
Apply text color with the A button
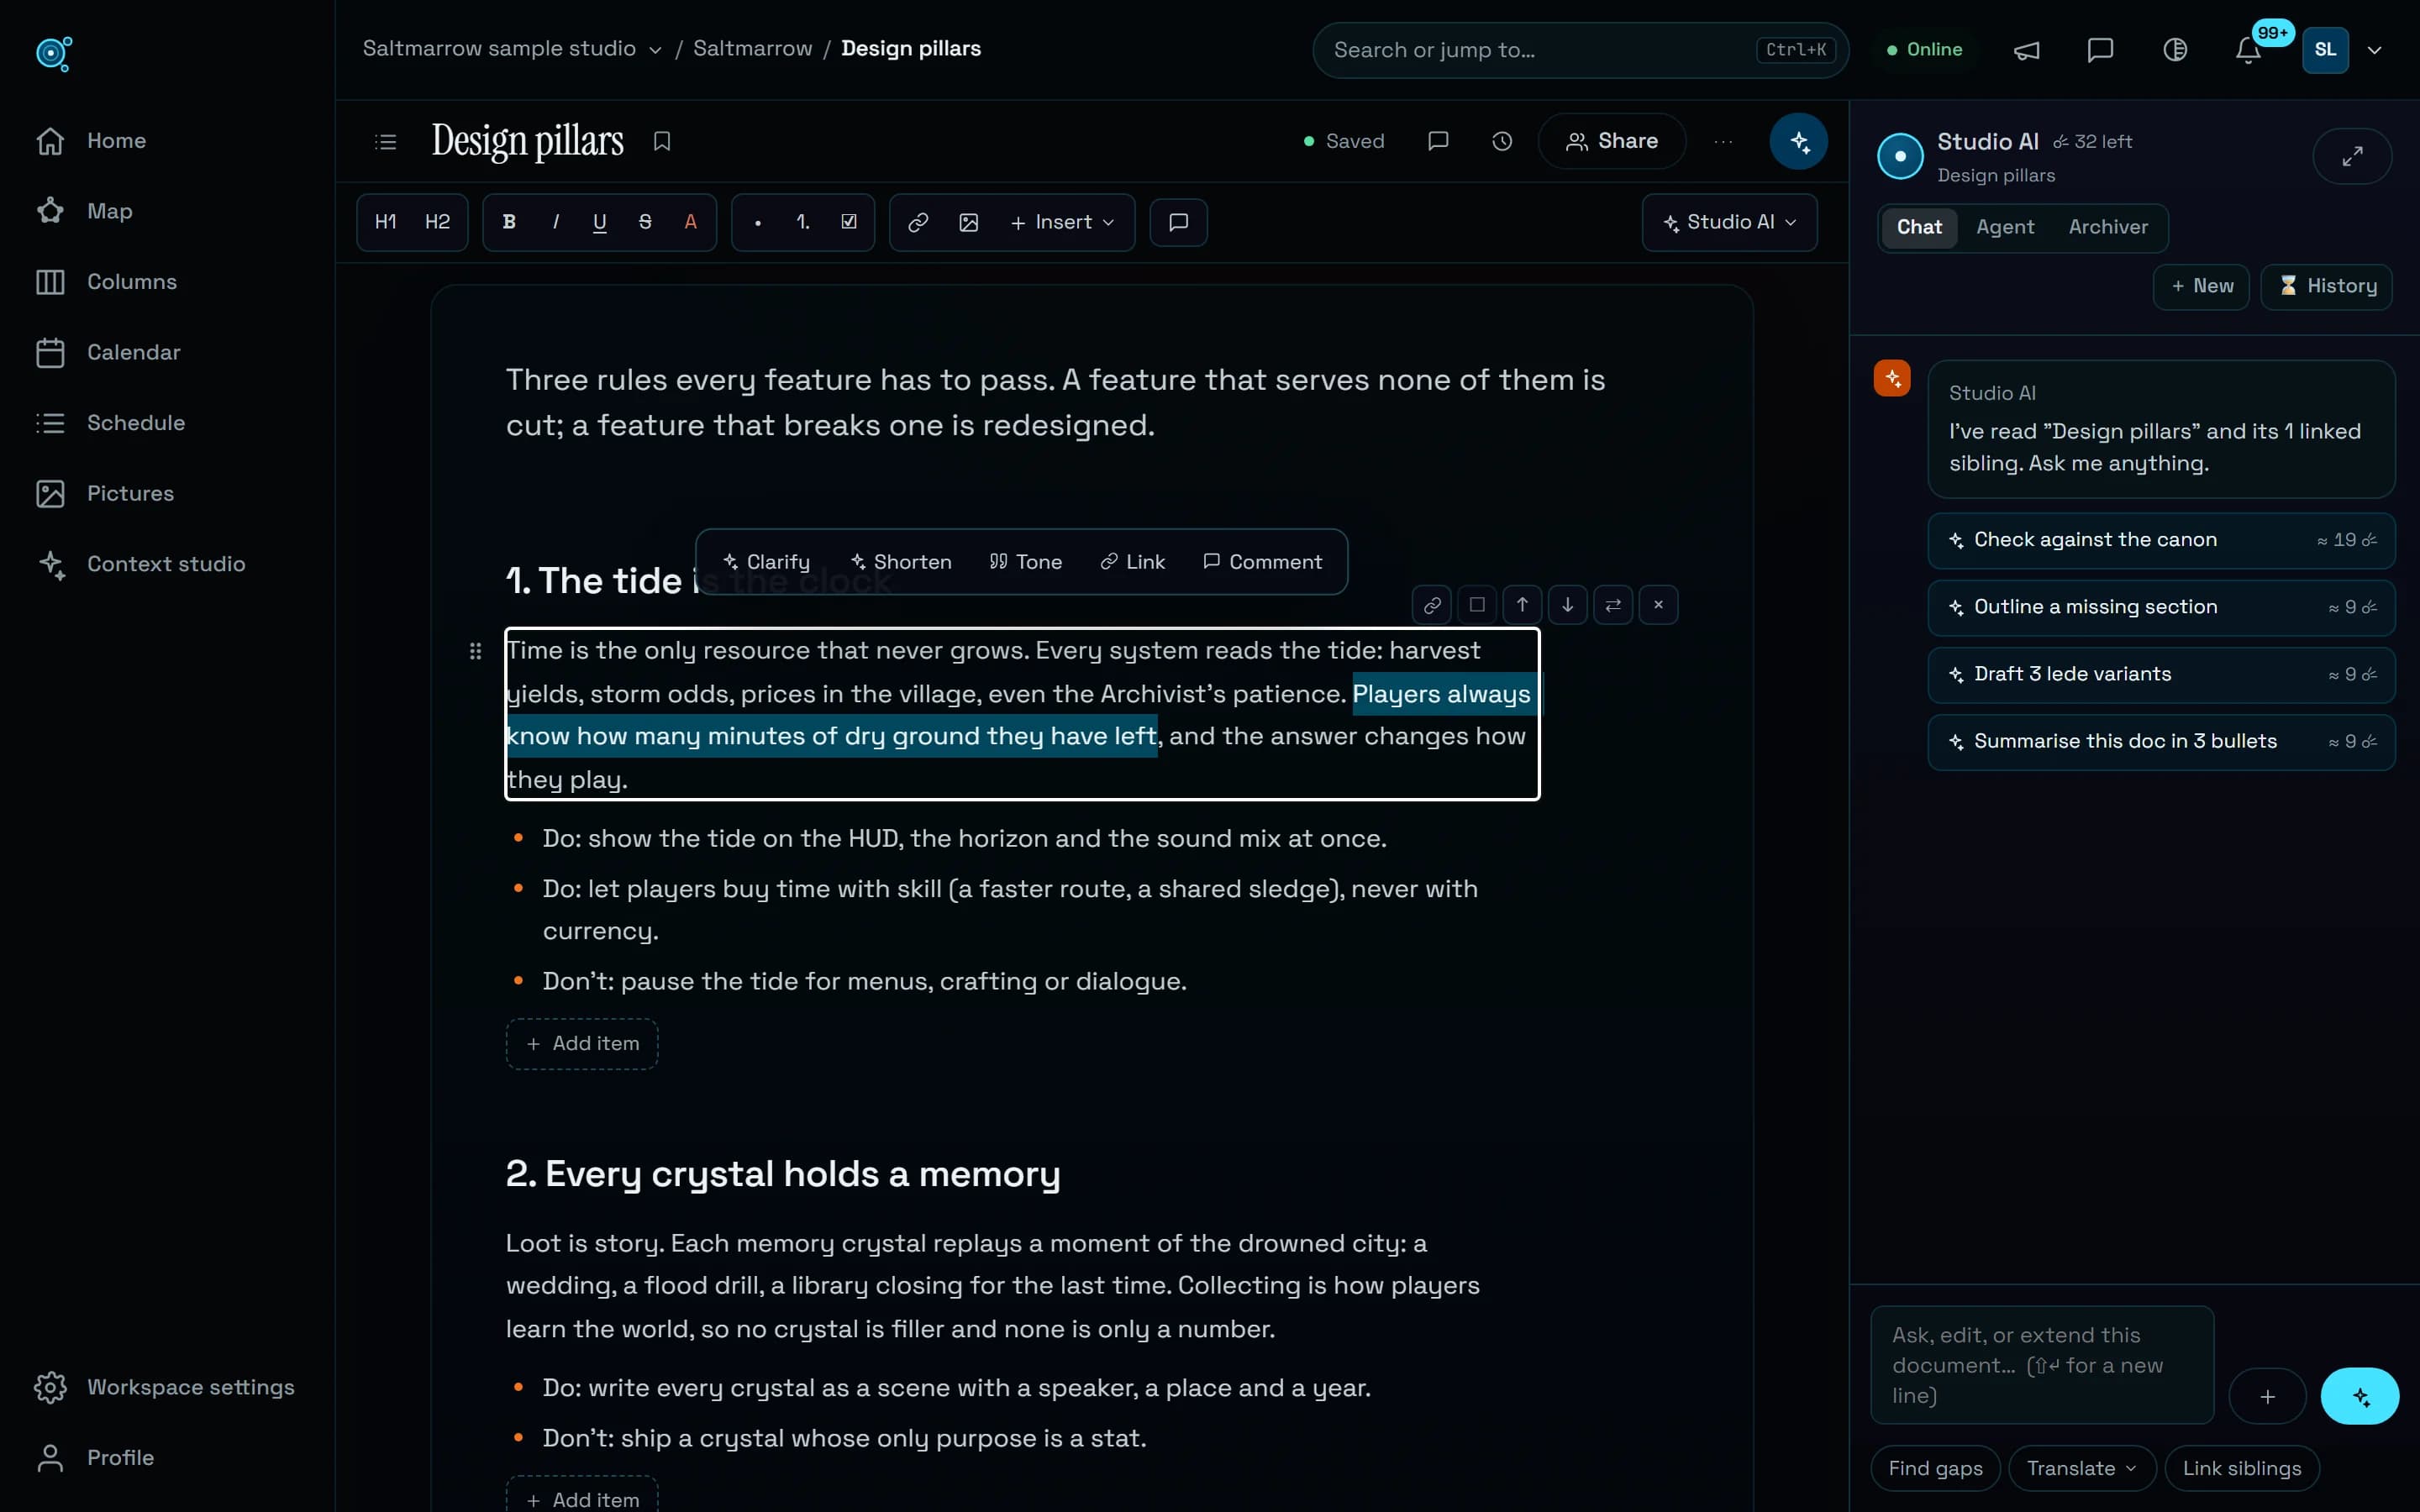point(690,222)
